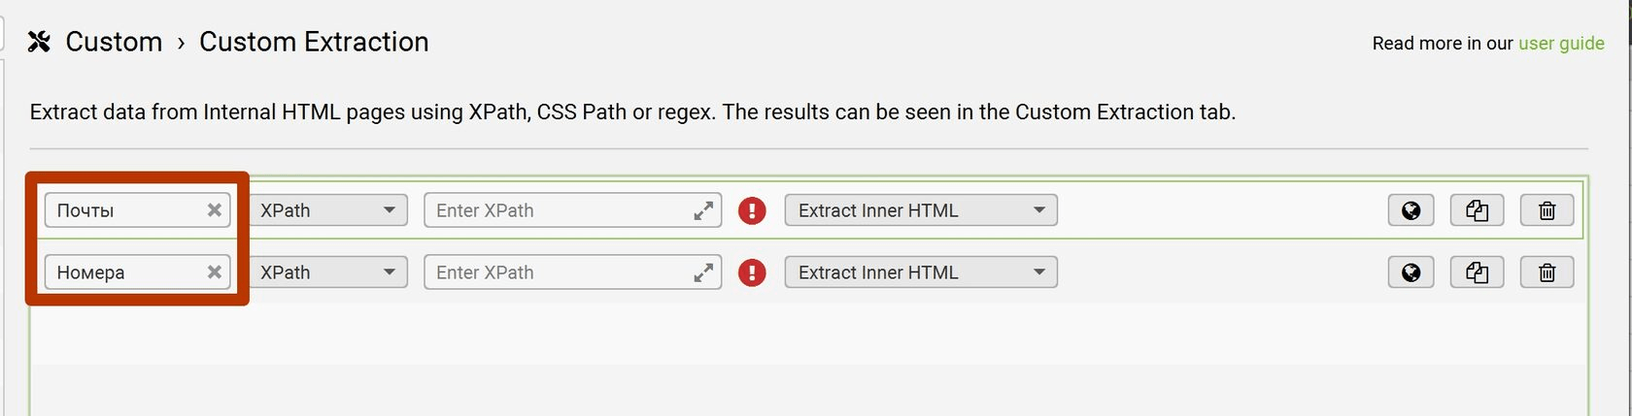Delete the Номера extractor row

1547,272
